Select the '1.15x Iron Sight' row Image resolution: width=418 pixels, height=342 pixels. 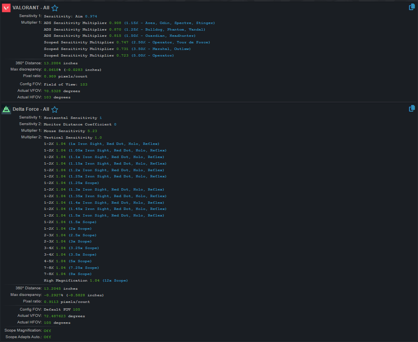click(105, 164)
